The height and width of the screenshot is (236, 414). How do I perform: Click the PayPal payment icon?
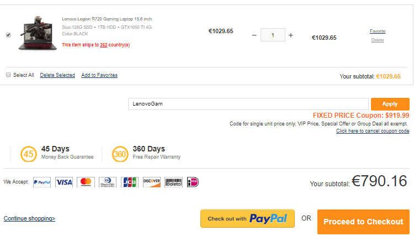pyautogui.click(x=42, y=182)
